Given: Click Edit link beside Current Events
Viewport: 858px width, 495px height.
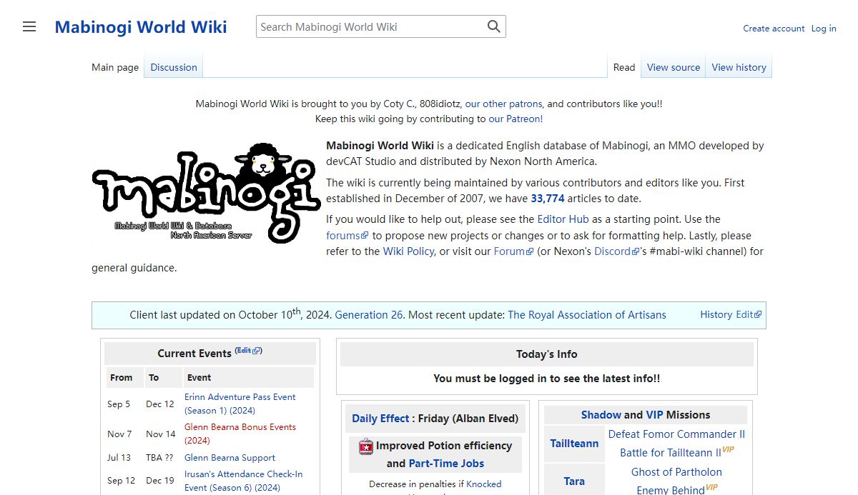Looking at the screenshot, I should [249, 351].
